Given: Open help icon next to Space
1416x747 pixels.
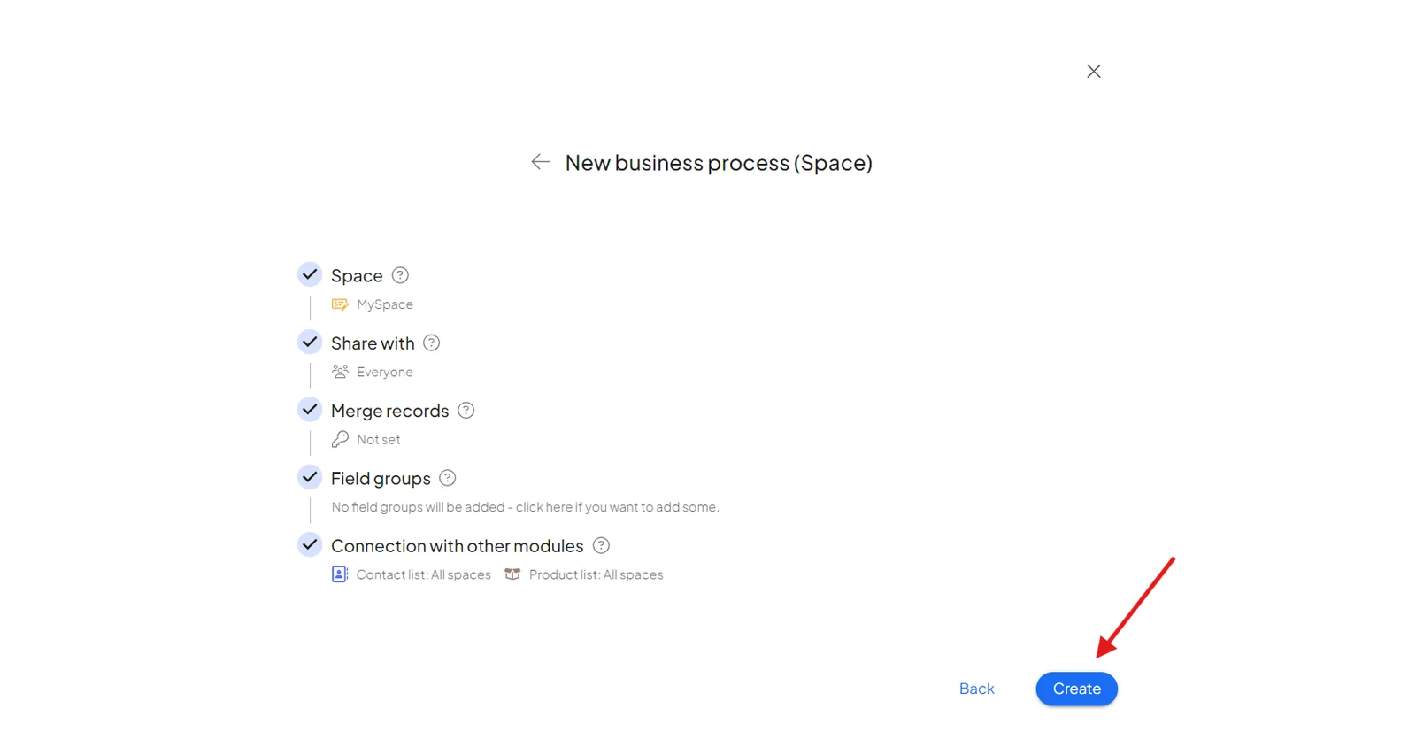Looking at the screenshot, I should 400,275.
